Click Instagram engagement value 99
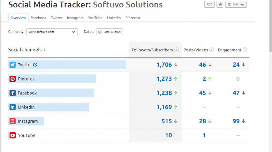Image resolution: width=272 pixels, height=152 pixels. tap(236, 121)
